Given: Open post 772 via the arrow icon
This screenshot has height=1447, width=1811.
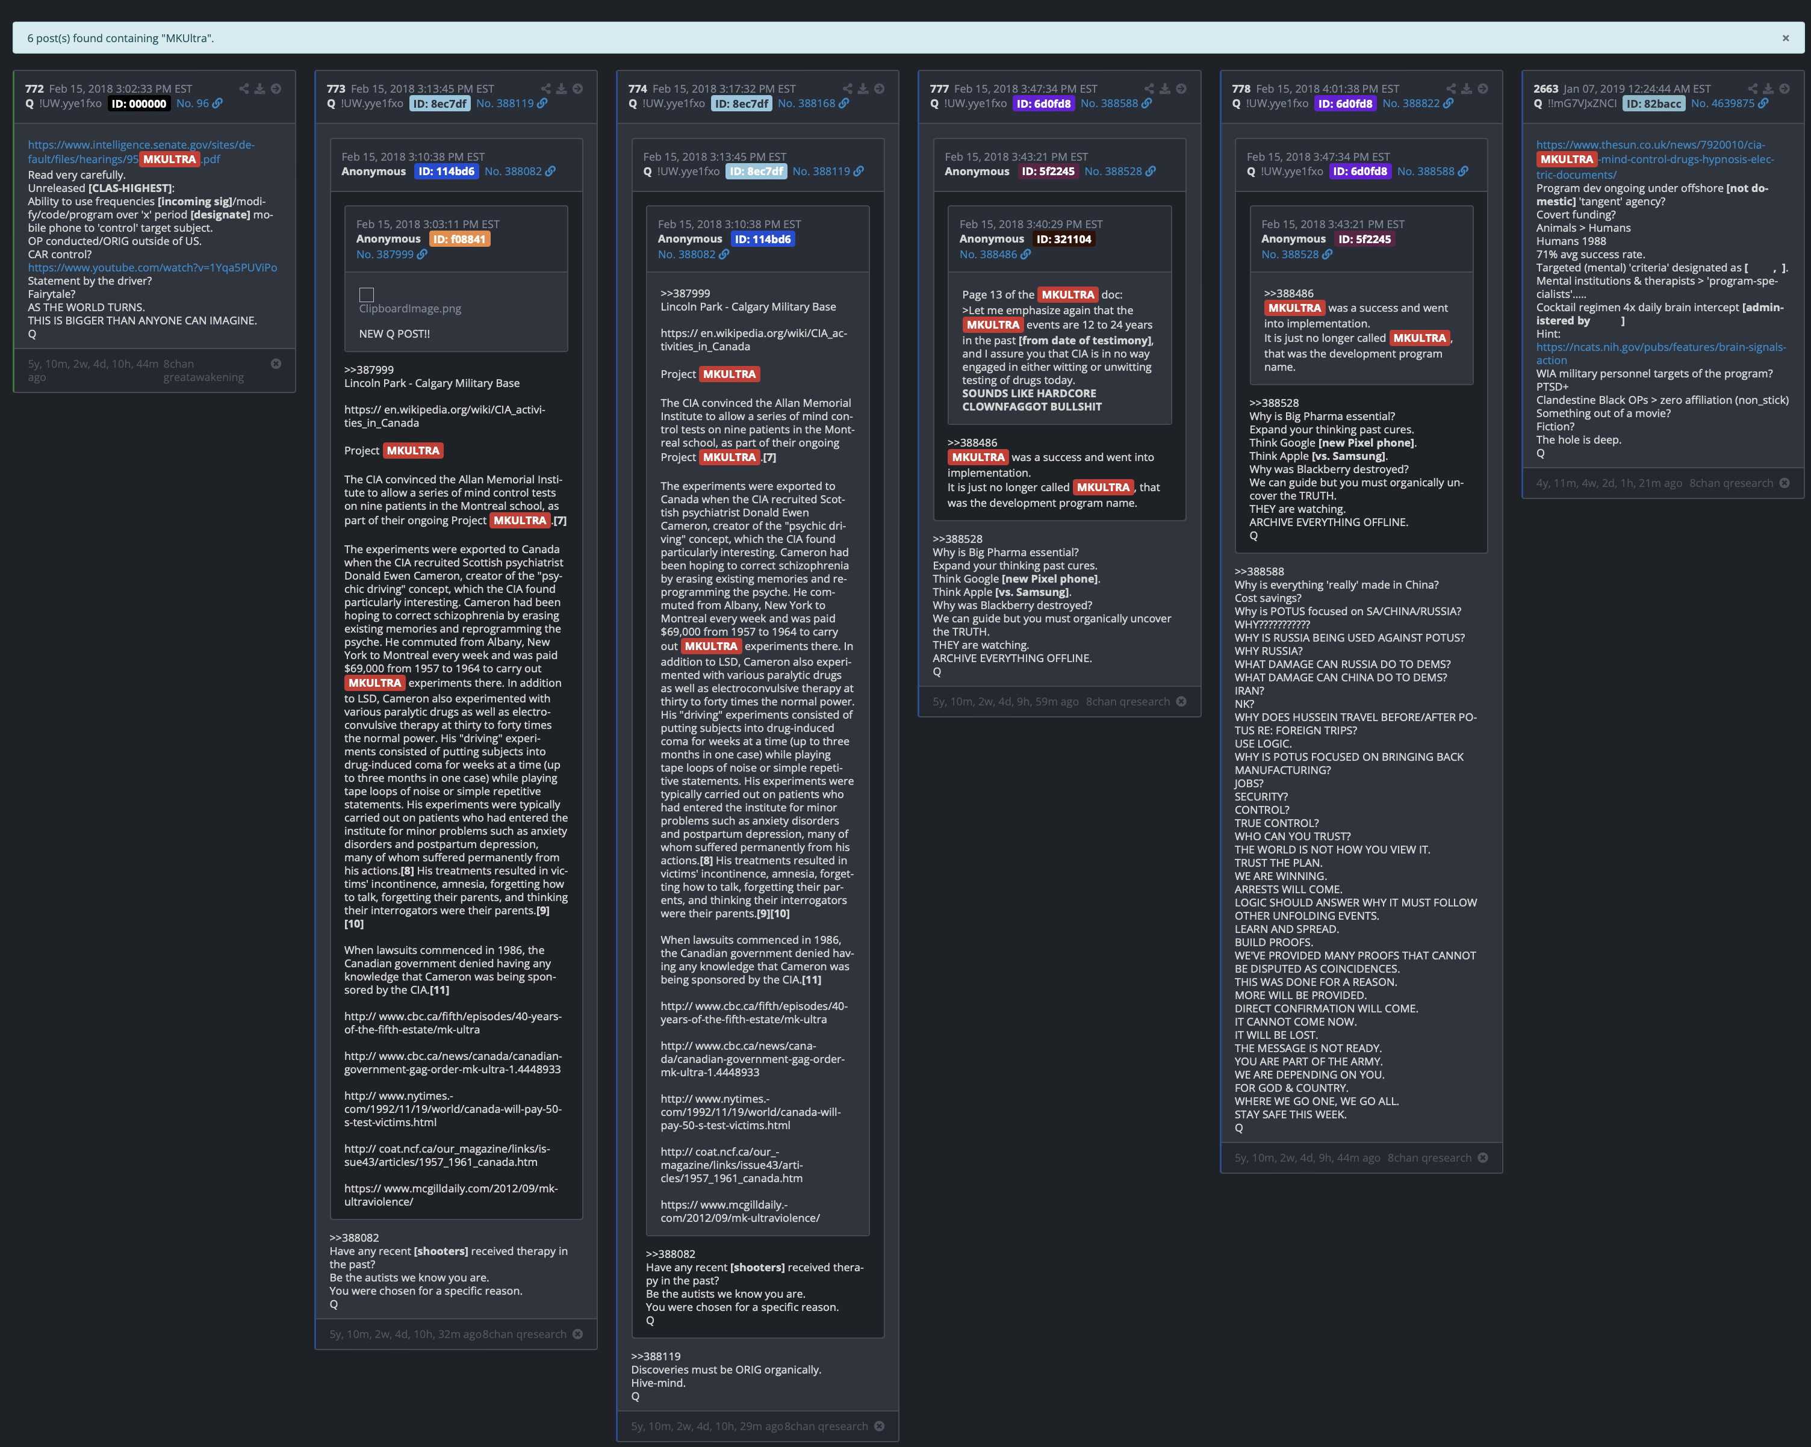Looking at the screenshot, I should pos(276,89).
